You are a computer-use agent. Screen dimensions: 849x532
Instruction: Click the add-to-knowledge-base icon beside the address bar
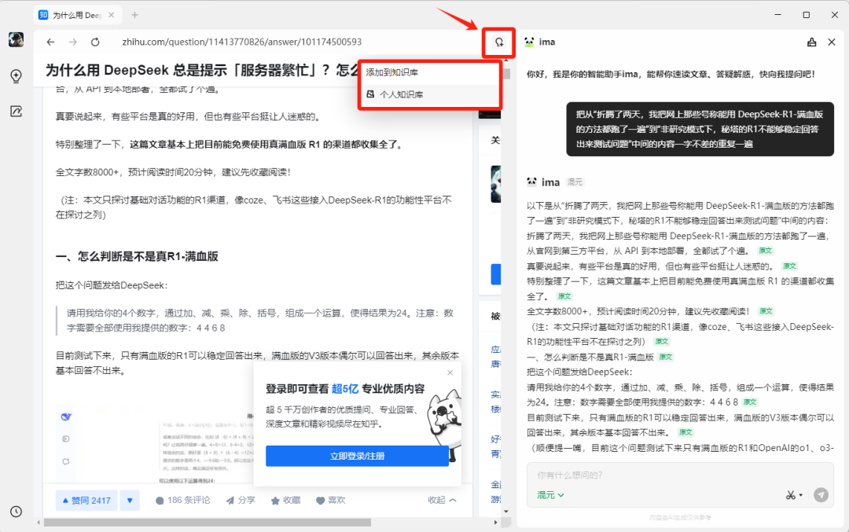point(498,42)
